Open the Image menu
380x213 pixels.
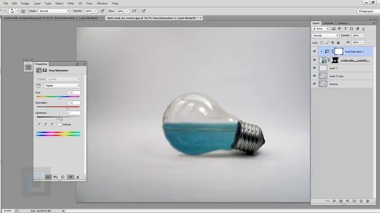point(25,4)
